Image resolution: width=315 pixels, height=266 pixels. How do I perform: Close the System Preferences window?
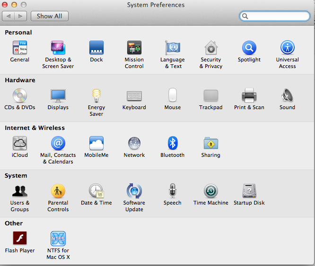point(5,5)
